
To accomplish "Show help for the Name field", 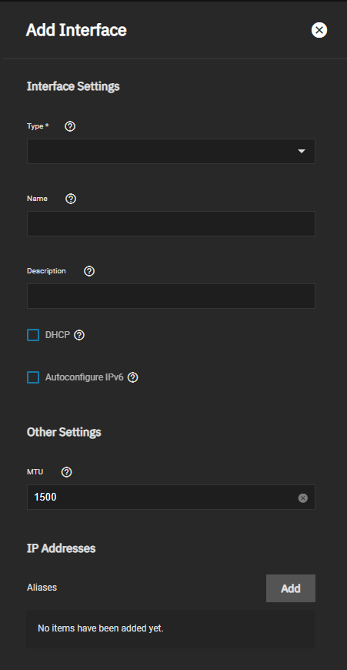I will click(71, 199).
